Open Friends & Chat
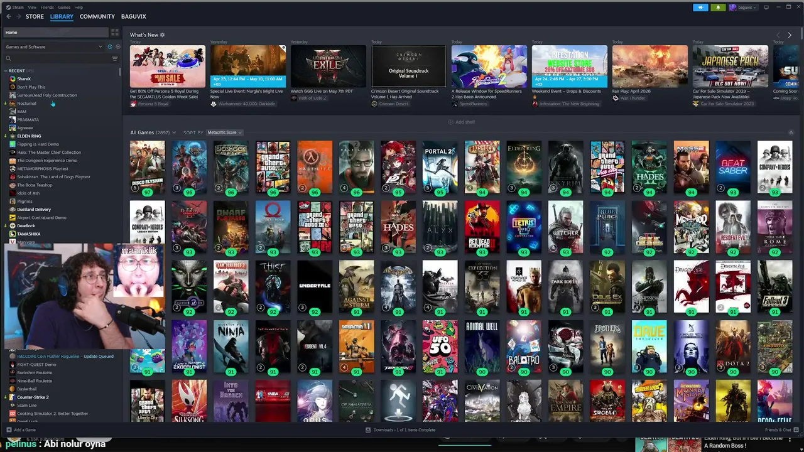This screenshot has height=452, width=804. (x=780, y=430)
